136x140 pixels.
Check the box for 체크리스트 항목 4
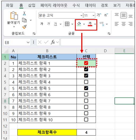pyautogui.click(x=86, y=82)
